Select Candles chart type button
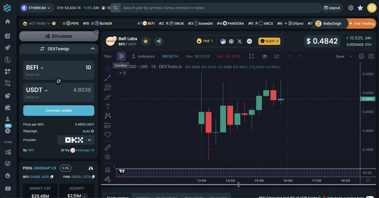 tap(121, 56)
